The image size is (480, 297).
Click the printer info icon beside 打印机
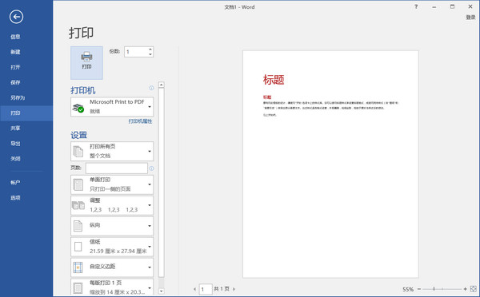point(151,88)
